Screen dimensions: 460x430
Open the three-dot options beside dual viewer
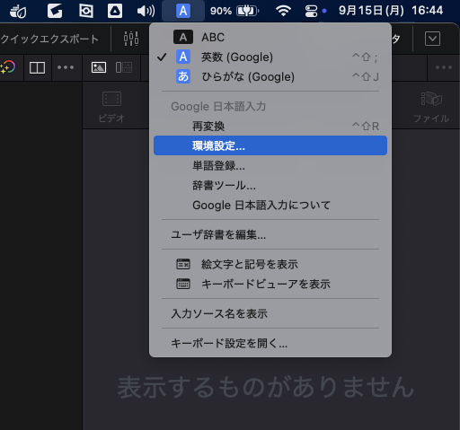point(66,67)
